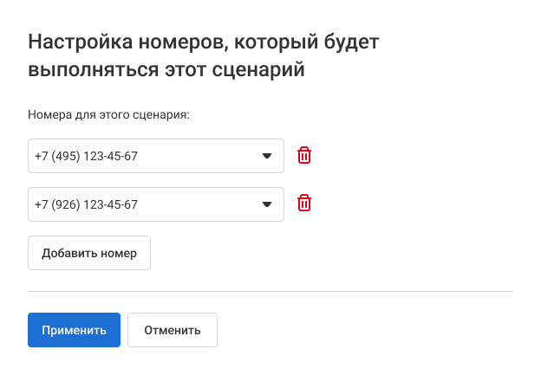Open the second phone number combo box

156,204
